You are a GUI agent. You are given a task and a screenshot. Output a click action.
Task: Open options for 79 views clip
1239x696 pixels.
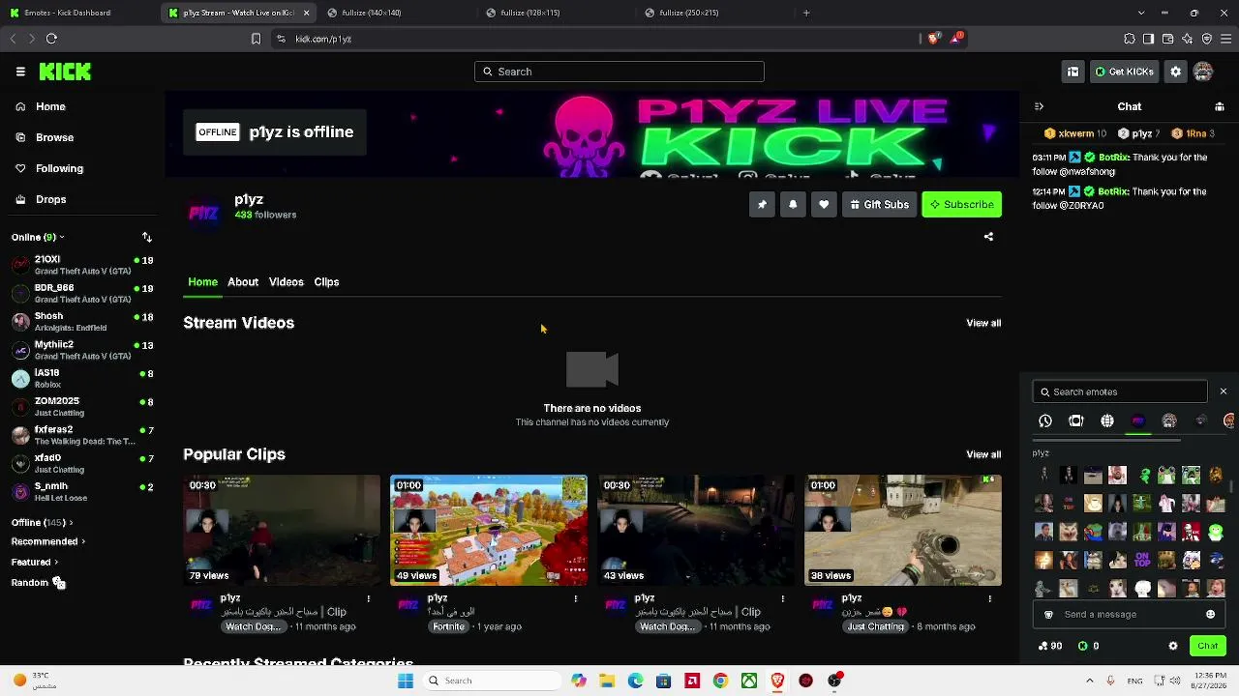click(x=368, y=599)
